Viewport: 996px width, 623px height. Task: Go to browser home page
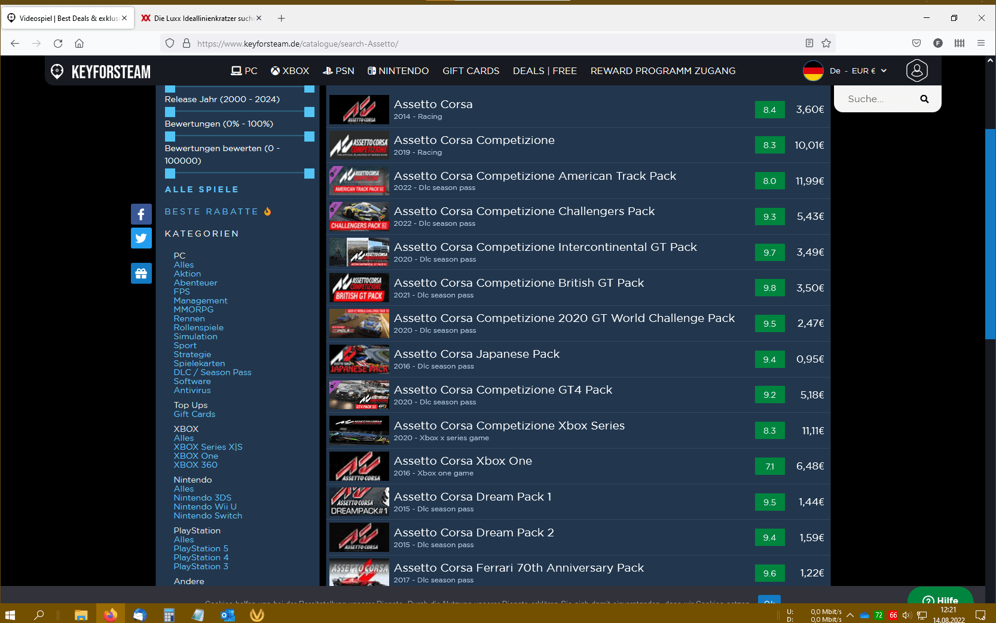click(79, 43)
